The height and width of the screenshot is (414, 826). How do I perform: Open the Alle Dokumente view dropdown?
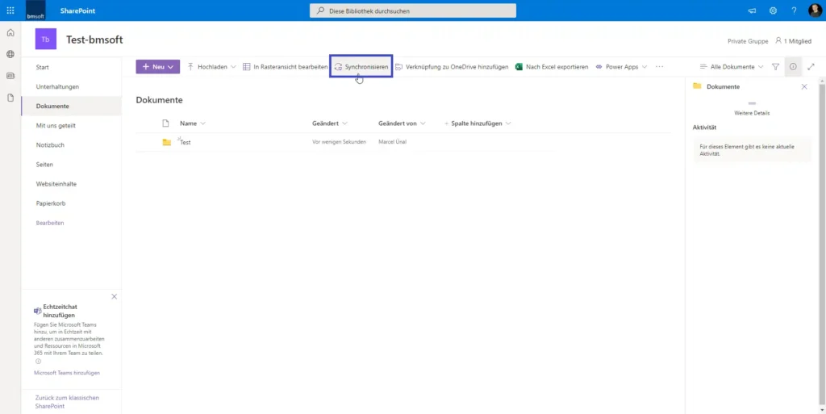pos(731,67)
